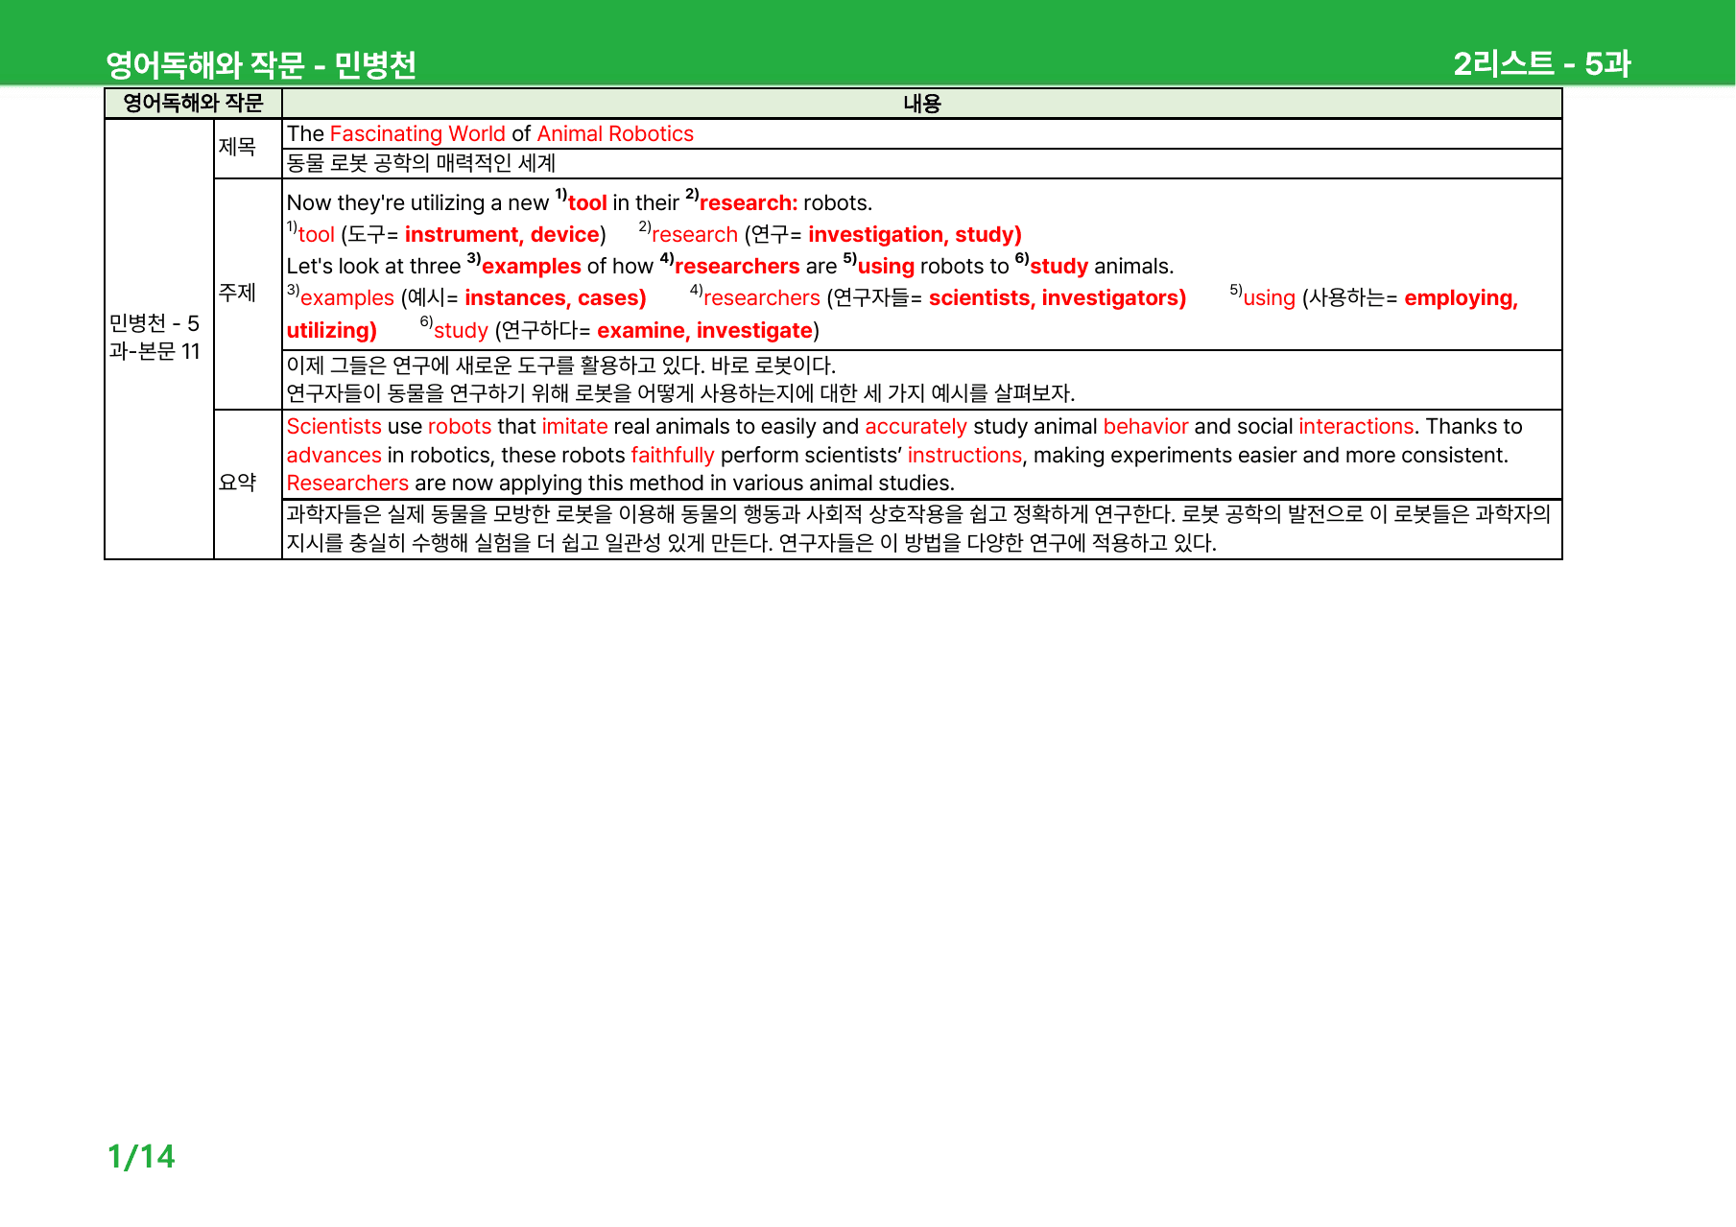Image resolution: width=1736 pixels, height=1227 pixels.
Task: Click Korean line '연구자들이 동물을 연구하기 위해'
Action: point(680,393)
